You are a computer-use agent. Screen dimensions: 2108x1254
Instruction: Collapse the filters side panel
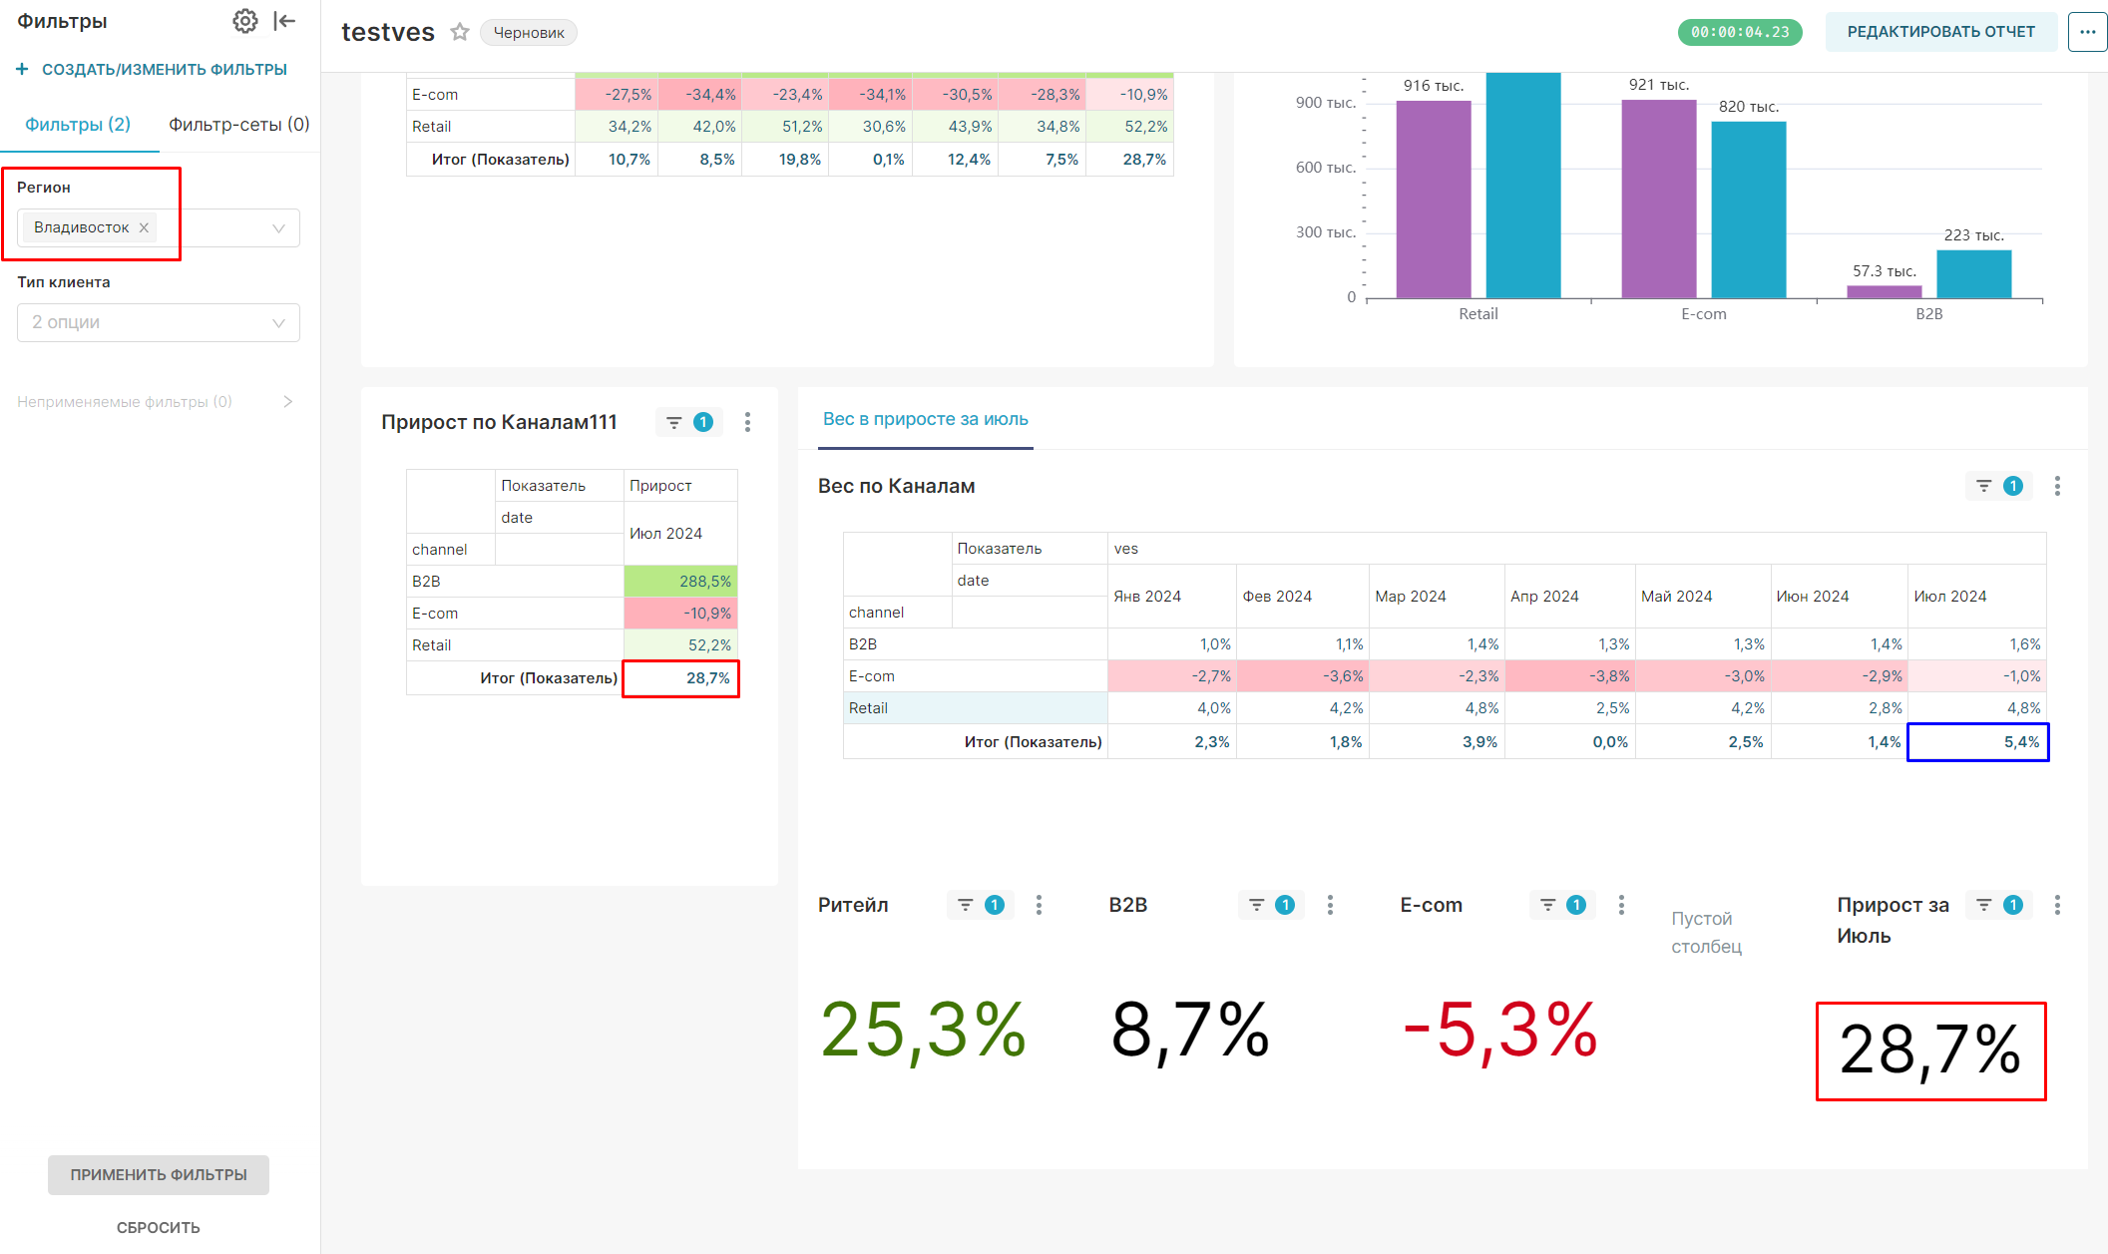tap(284, 21)
